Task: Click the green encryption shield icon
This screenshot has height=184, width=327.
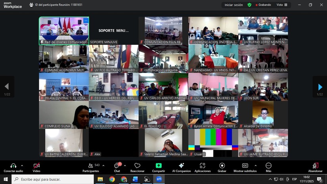Action: pyautogui.click(x=249, y=5)
